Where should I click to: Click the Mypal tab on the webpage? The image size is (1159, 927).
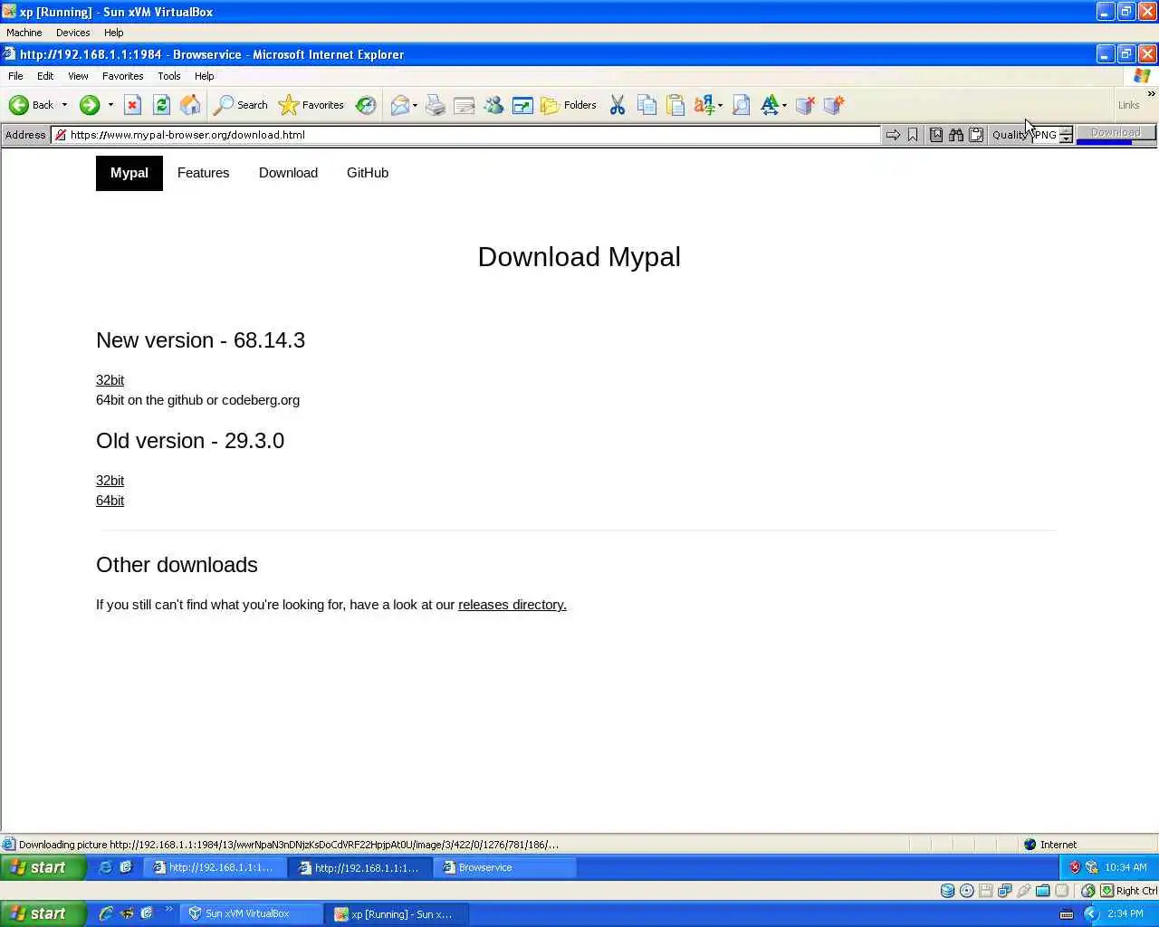tap(129, 173)
